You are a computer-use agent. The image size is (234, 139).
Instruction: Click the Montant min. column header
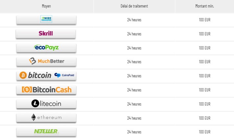(204, 6)
